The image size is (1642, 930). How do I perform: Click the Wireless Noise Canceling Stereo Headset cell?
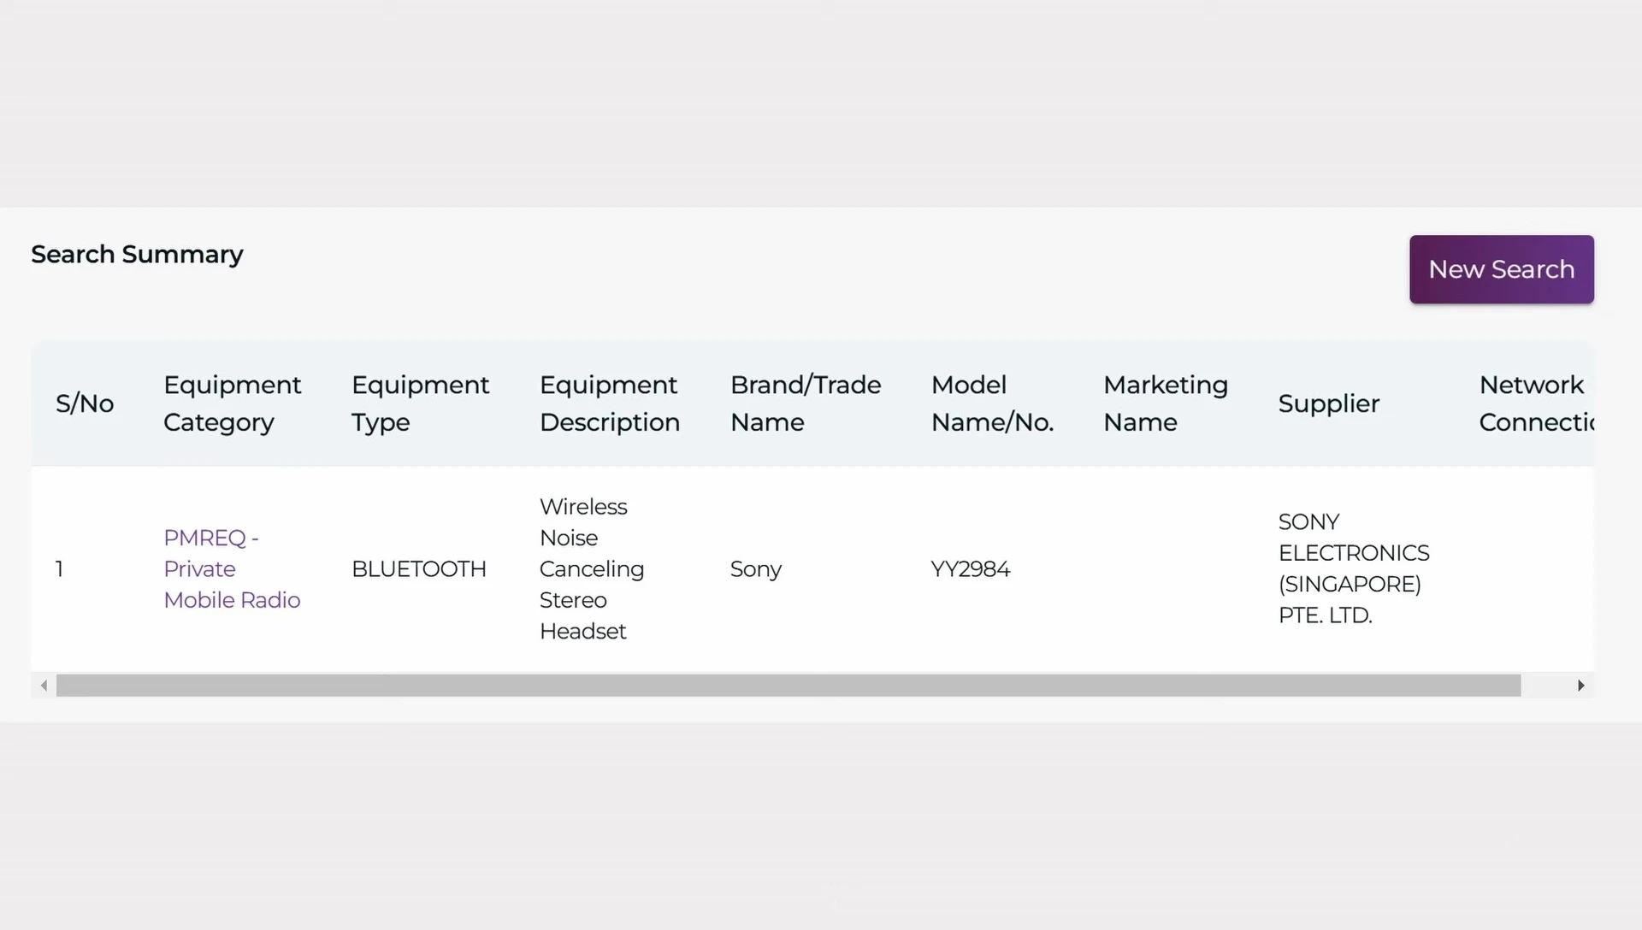pos(592,568)
